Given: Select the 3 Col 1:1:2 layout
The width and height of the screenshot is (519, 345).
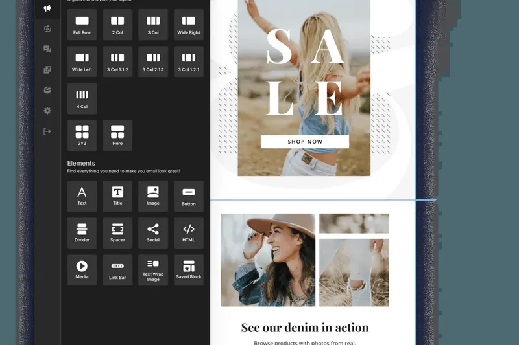Looking at the screenshot, I should tap(117, 61).
